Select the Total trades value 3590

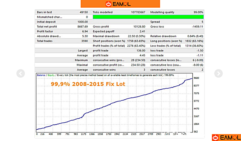(x=84, y=41)
